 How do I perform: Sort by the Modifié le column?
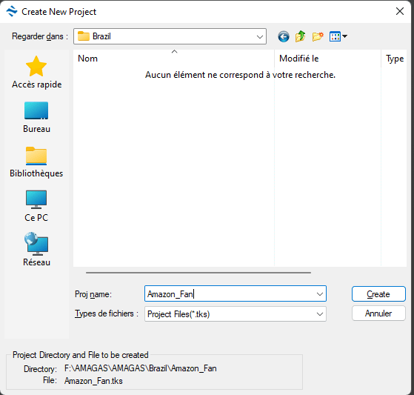[x=327, y=59]
